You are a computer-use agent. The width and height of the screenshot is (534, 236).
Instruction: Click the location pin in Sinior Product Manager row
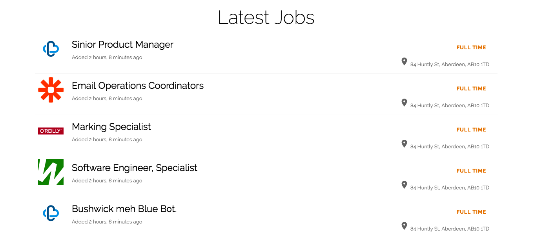pos(404,61)
